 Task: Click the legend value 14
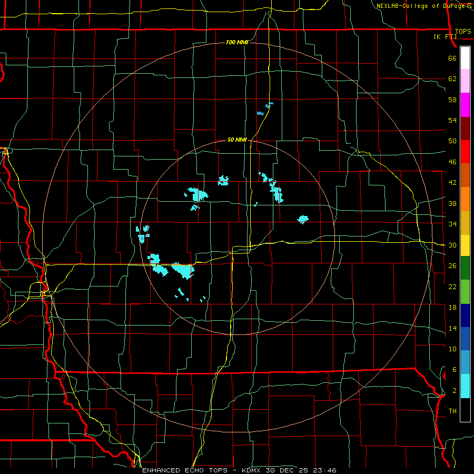452,328
